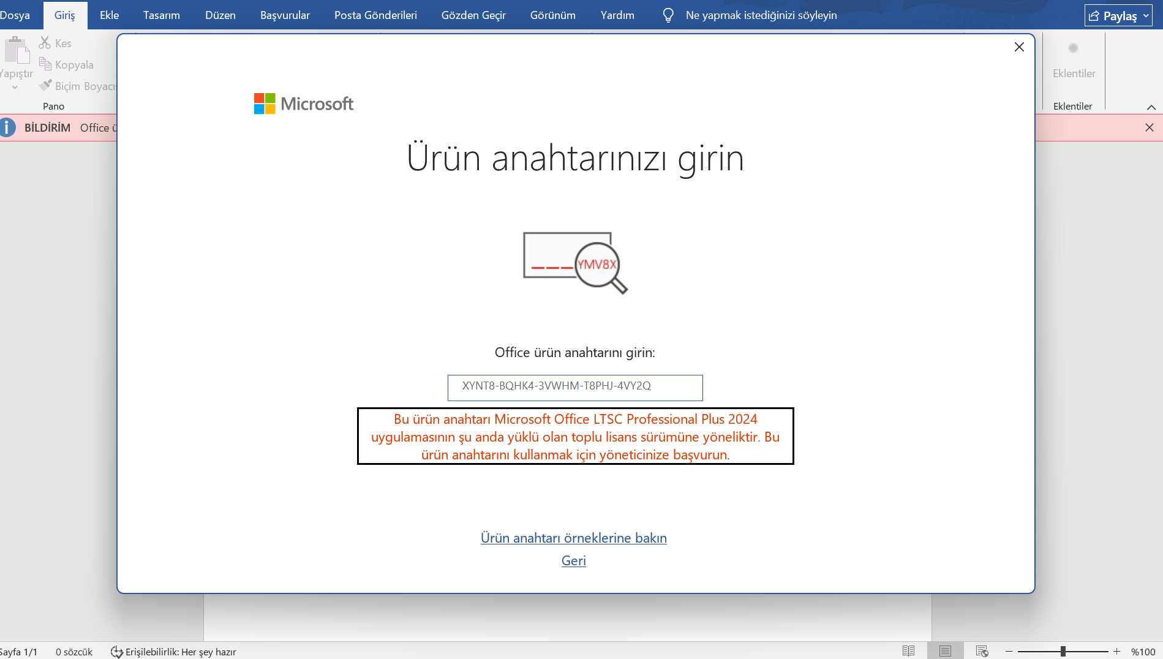Click the Kopyala copy button

coord(66,64)
